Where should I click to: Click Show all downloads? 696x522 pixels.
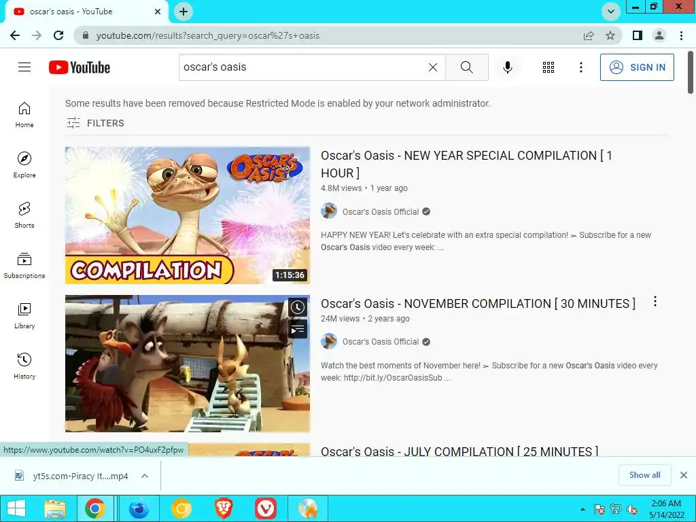pos(644,475)
